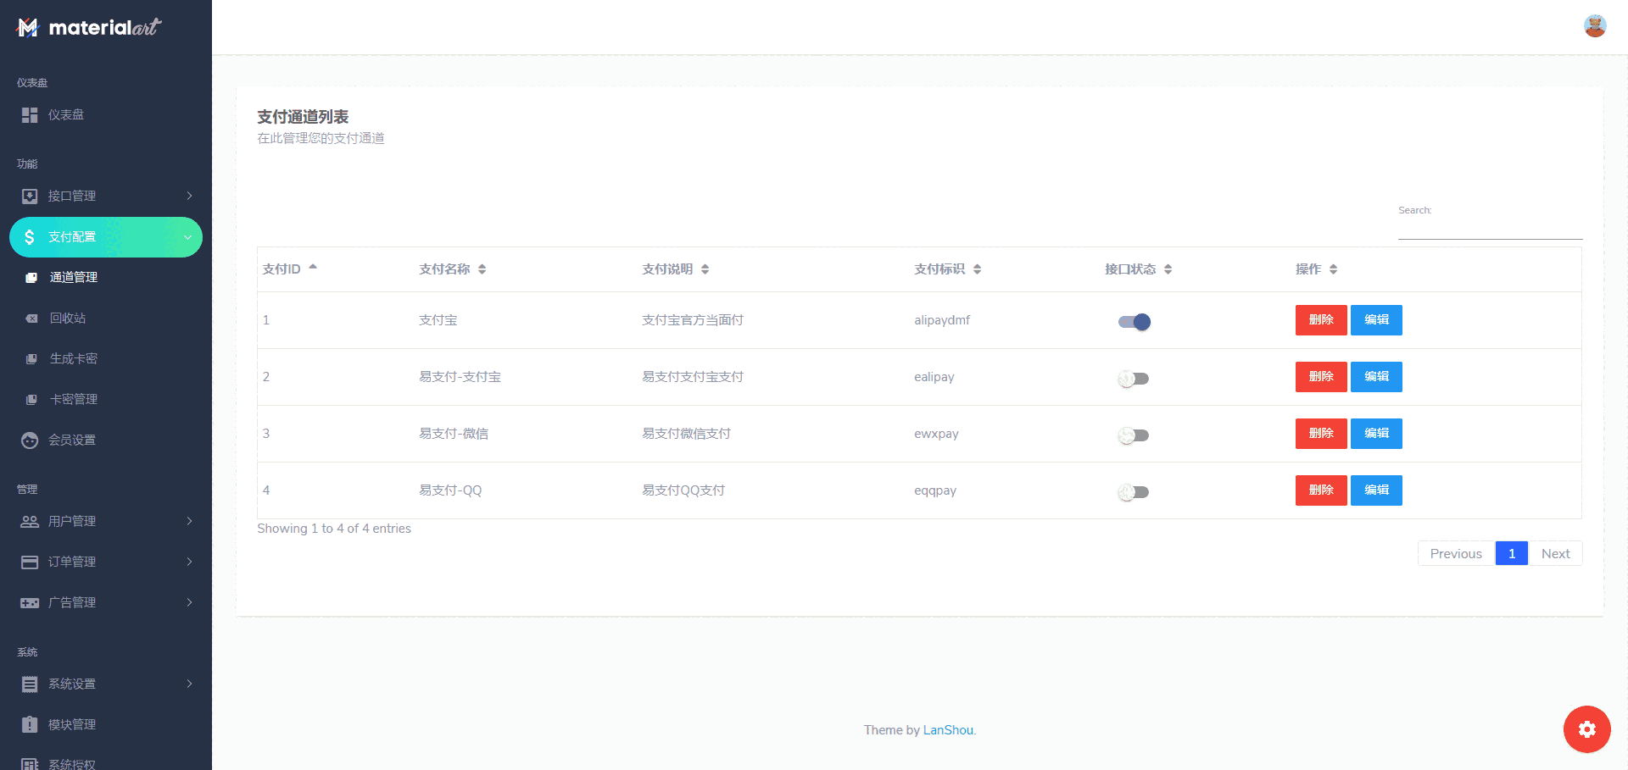Viewport: 1628px width, 770px height.
Task: Click the red settings gear floating button
Action: coord(1586,729)
